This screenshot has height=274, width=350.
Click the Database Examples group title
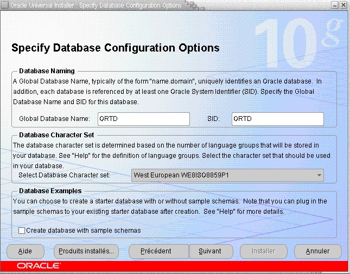click(x=50, y=191)
